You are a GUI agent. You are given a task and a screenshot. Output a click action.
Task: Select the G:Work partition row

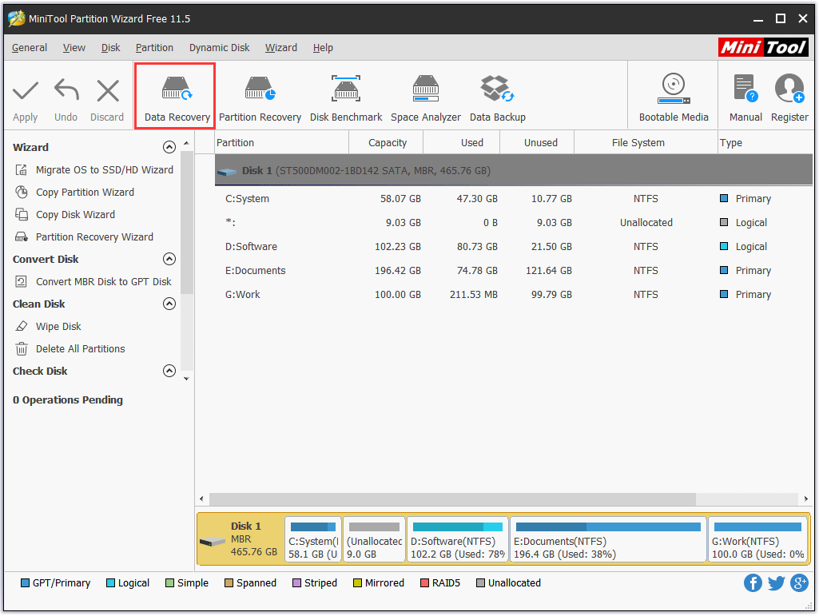pos(514,295)
